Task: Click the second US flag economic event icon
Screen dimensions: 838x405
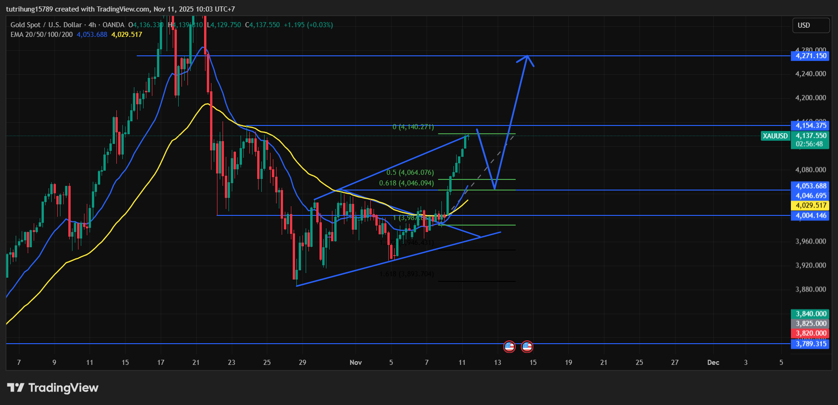Action: click(527, 346)
